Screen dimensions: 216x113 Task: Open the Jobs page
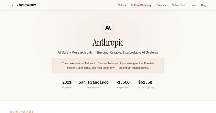click(193, 5)
